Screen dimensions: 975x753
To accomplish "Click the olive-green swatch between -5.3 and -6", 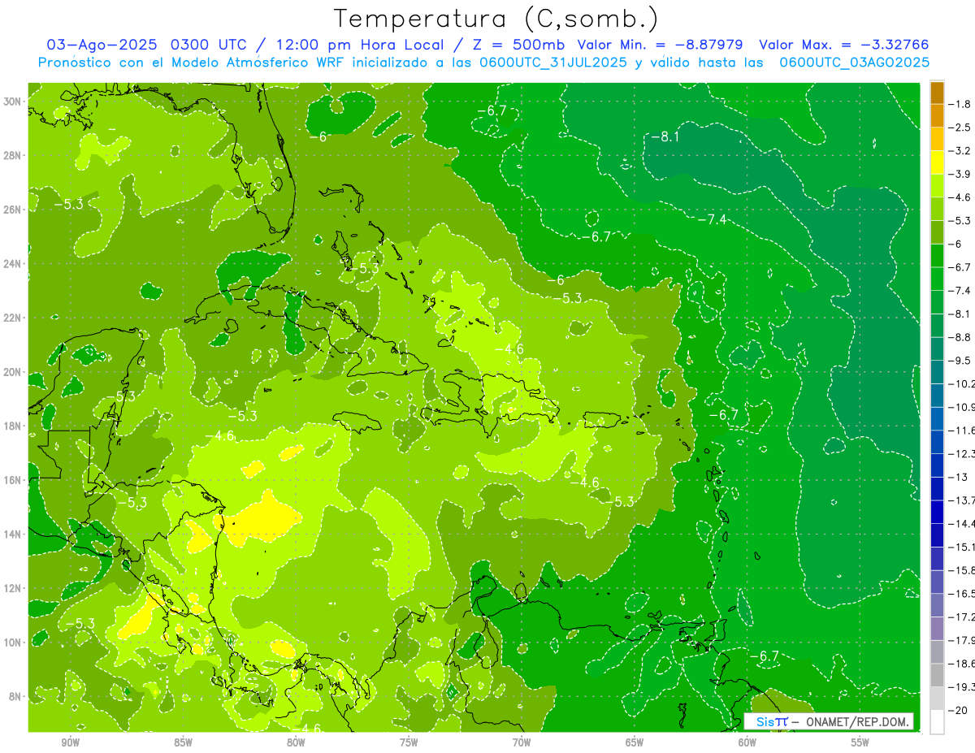I will pyautogui.click(x=937, y=232).
